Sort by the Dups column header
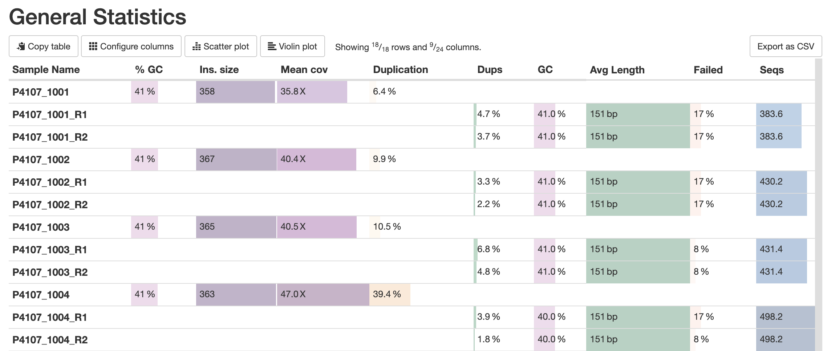823x351 pixels. click(x=490, y=69)
